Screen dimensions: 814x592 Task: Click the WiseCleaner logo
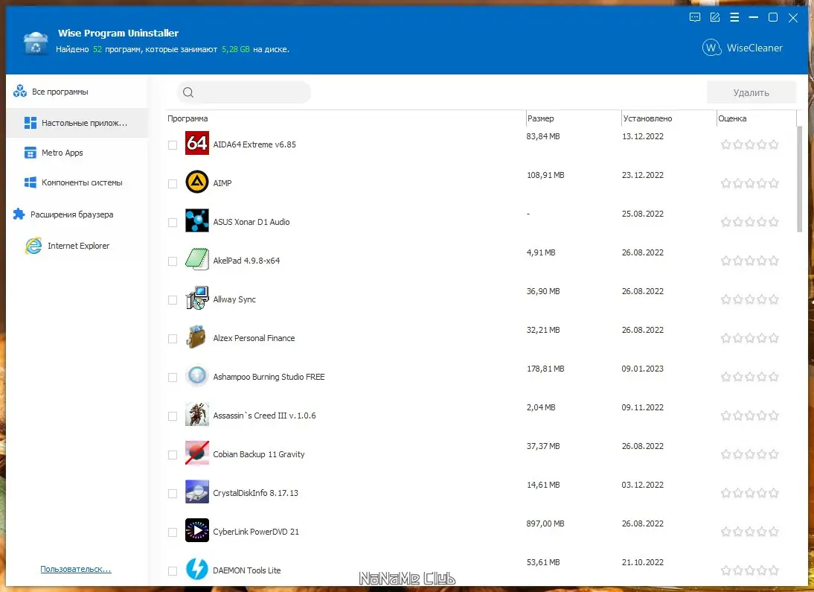[743, 48]
